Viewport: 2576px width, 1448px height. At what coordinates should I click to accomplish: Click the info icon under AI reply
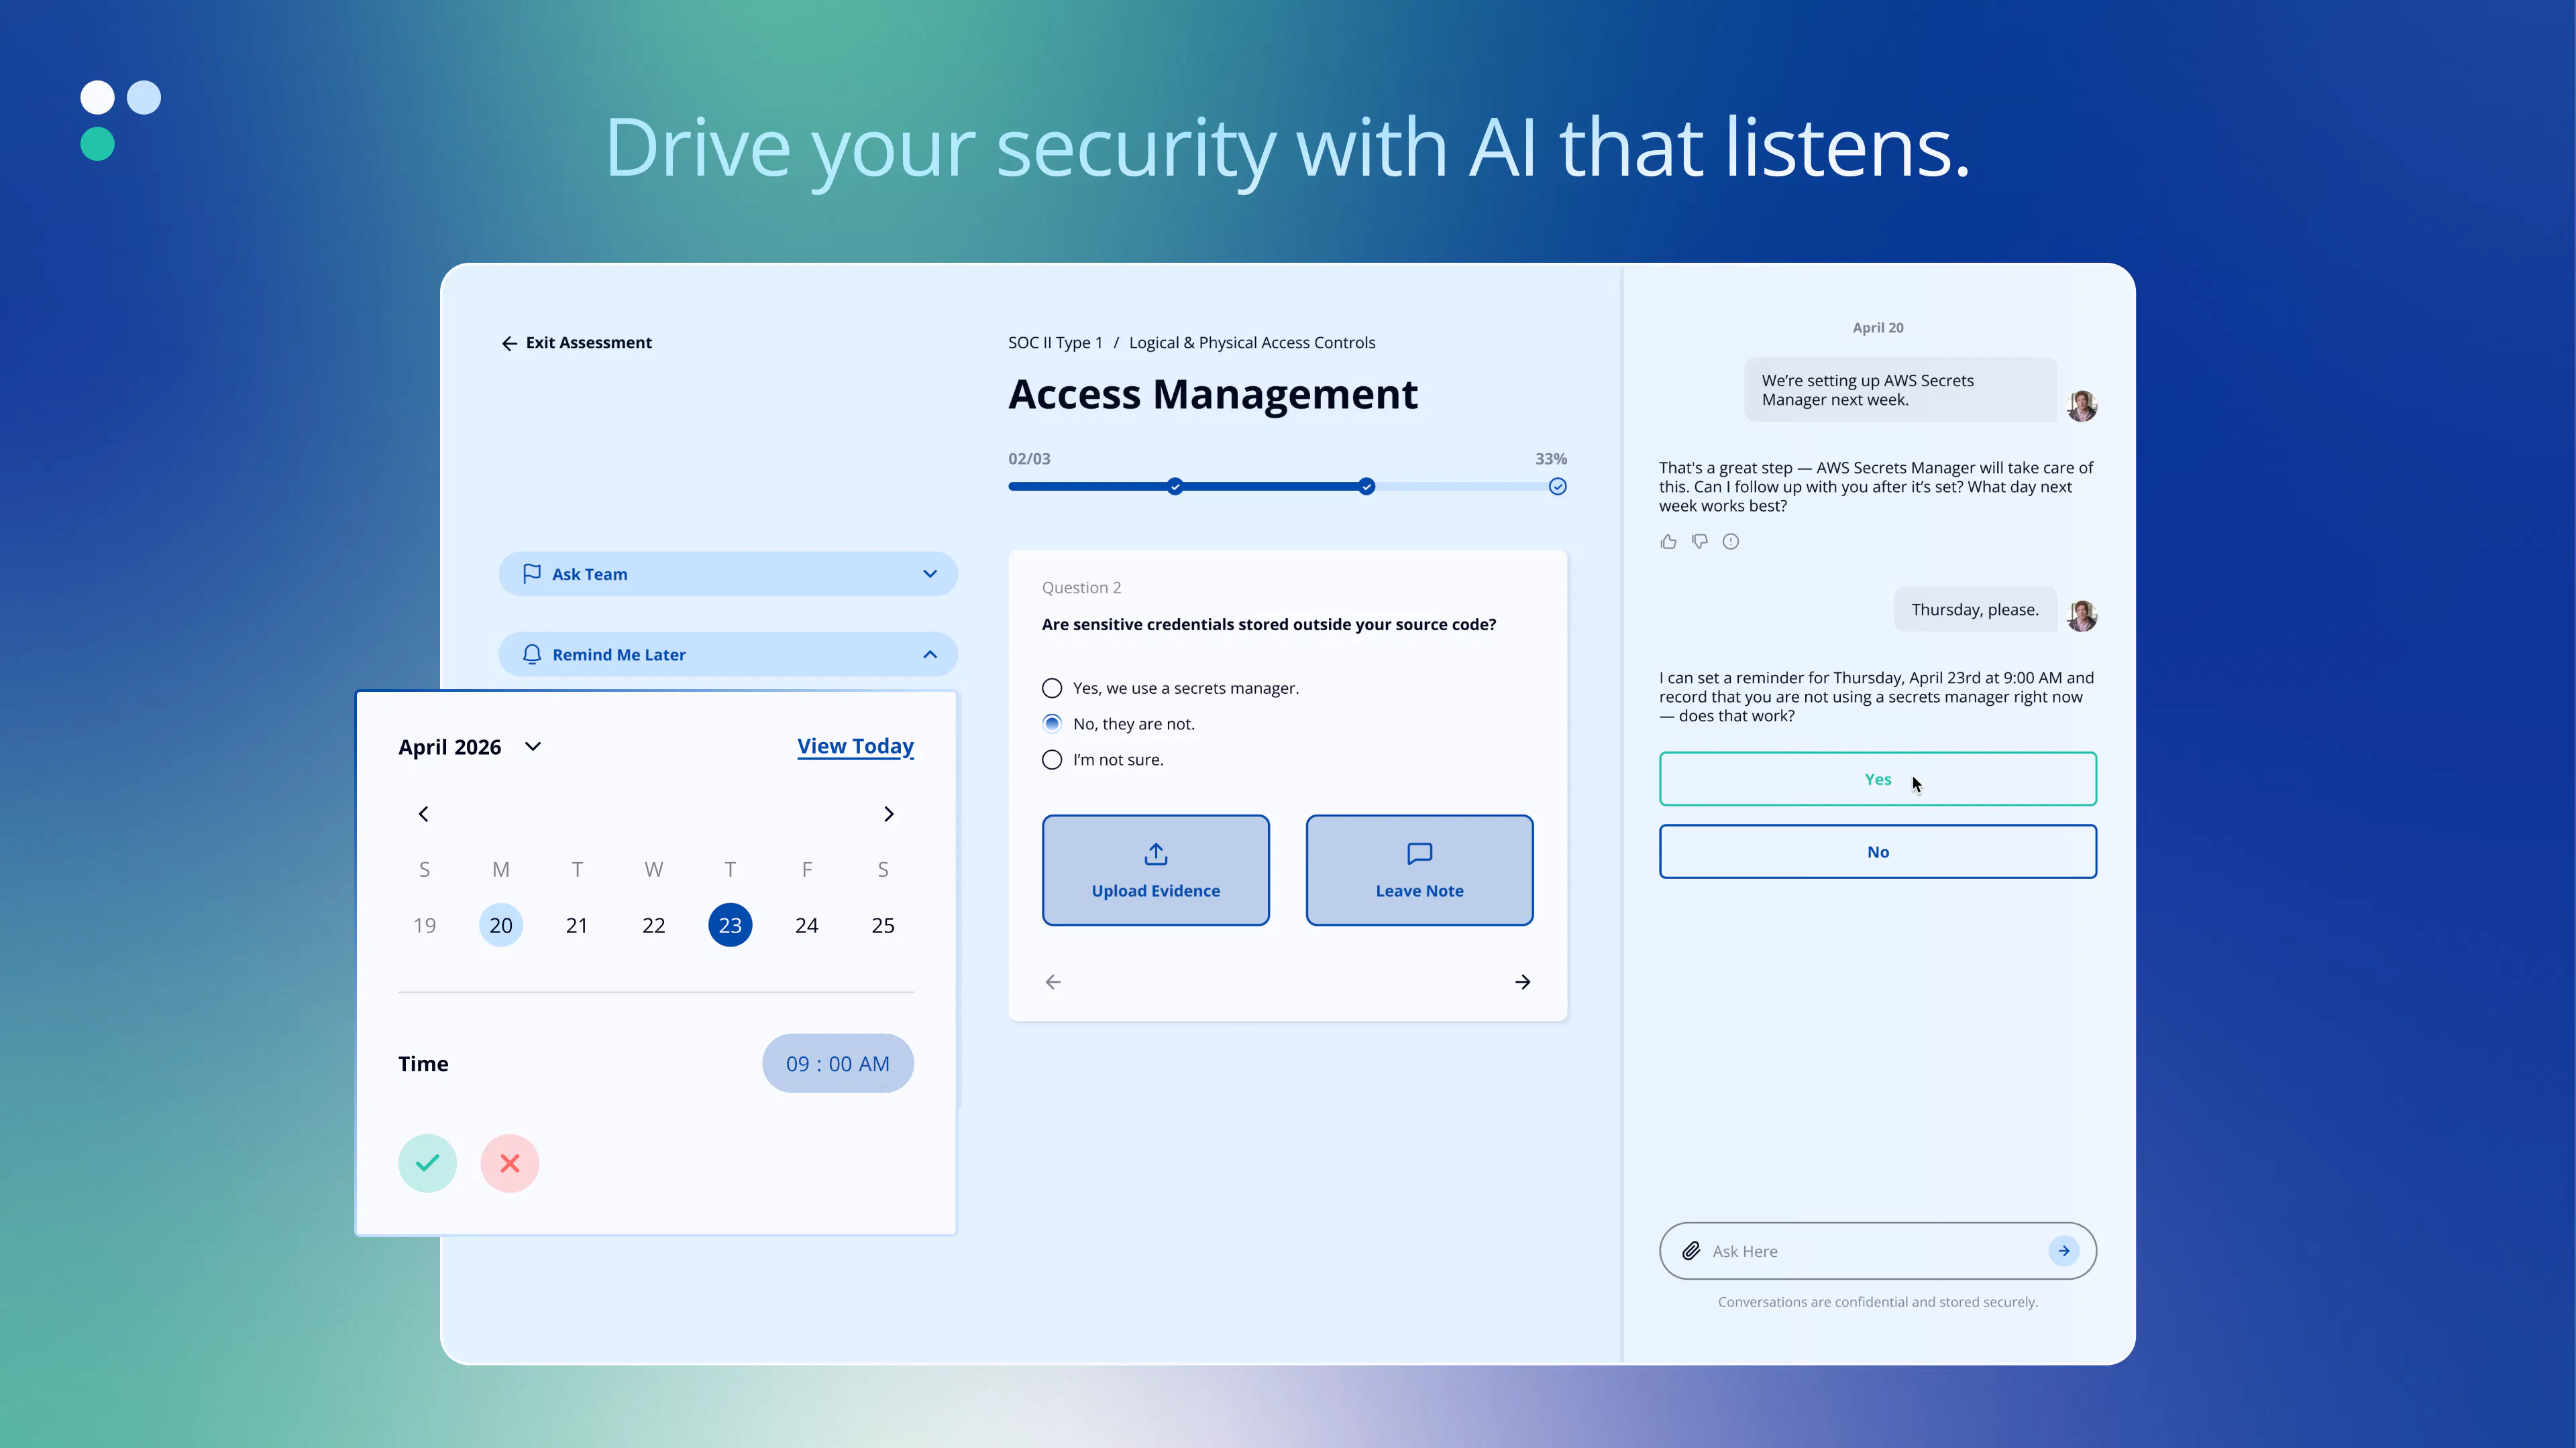(x=1731, y=542)
